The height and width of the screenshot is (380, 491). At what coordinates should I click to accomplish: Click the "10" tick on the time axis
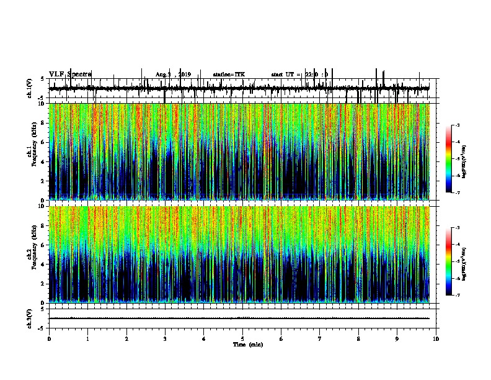[436, 339]
